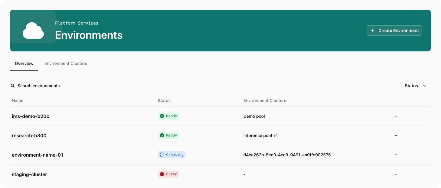Click the plus icon on Create Environment

coord(373,30)
